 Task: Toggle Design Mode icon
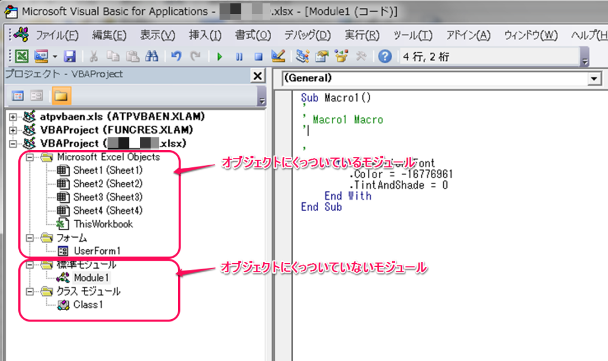click(x=278, y=57)
